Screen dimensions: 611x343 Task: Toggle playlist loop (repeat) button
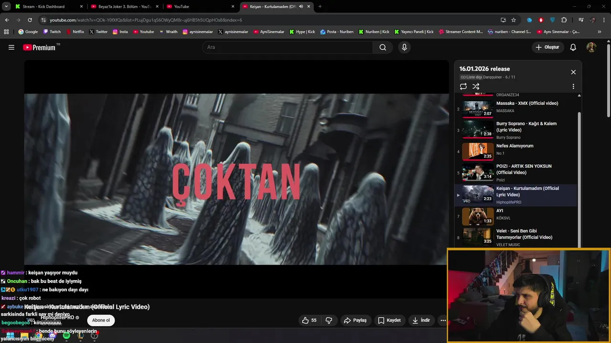pos(463,87)
